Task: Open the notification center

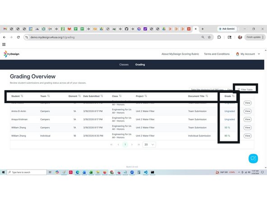Action: 262,172
